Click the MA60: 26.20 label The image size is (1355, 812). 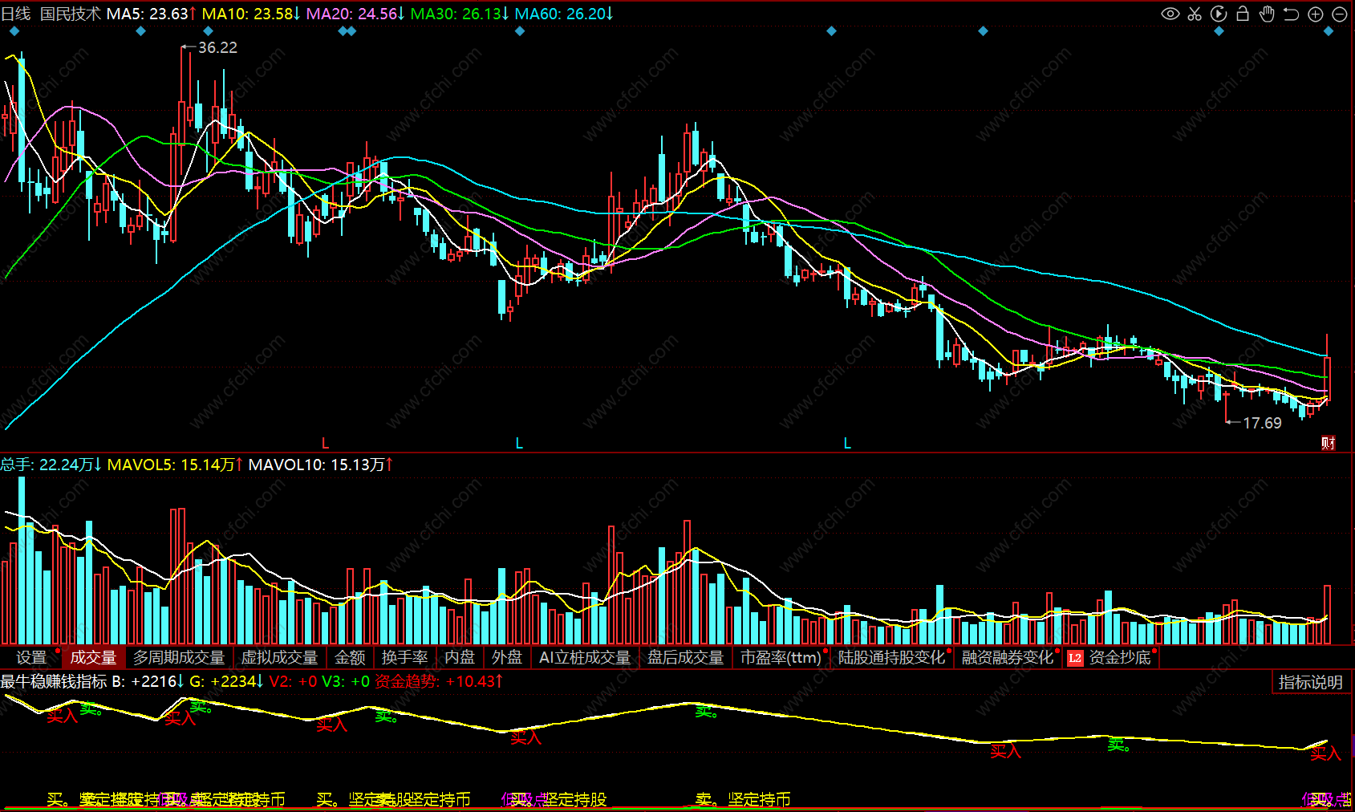(x=564, y=14)
